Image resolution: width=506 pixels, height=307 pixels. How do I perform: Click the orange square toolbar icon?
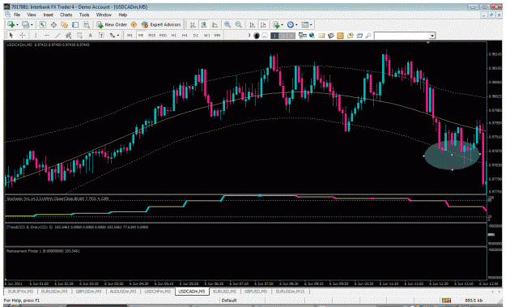(340, 36)
